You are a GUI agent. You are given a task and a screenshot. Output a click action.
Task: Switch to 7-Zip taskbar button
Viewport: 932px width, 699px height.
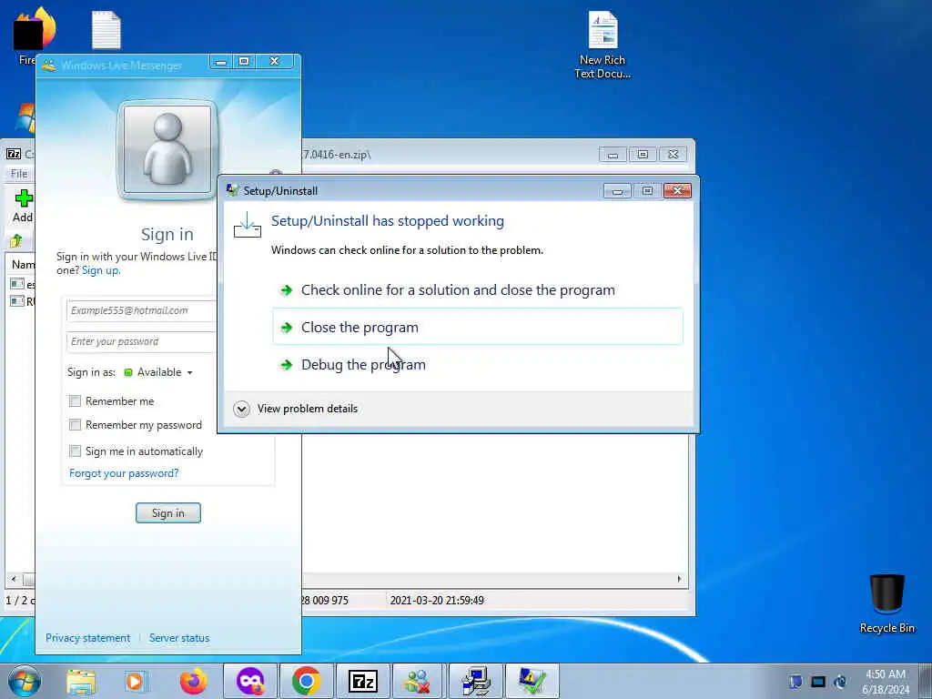pos(362,681)
